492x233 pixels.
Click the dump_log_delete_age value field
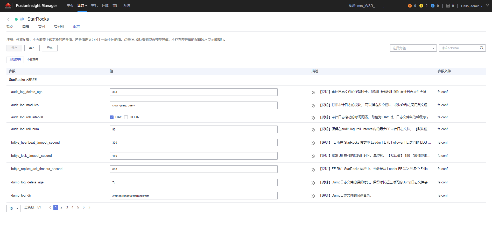point(193,182)
